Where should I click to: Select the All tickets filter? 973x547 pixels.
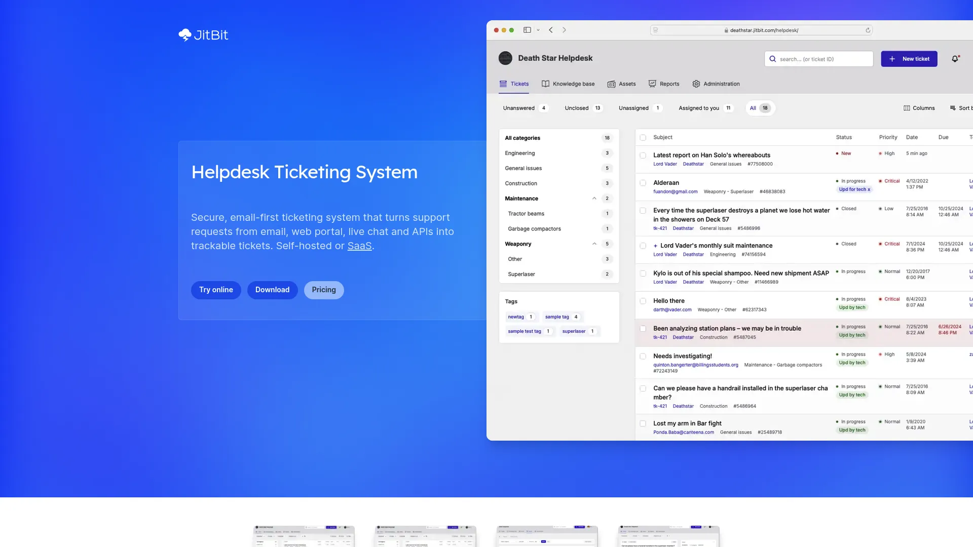pyautogui.click(x=760, y=108)
